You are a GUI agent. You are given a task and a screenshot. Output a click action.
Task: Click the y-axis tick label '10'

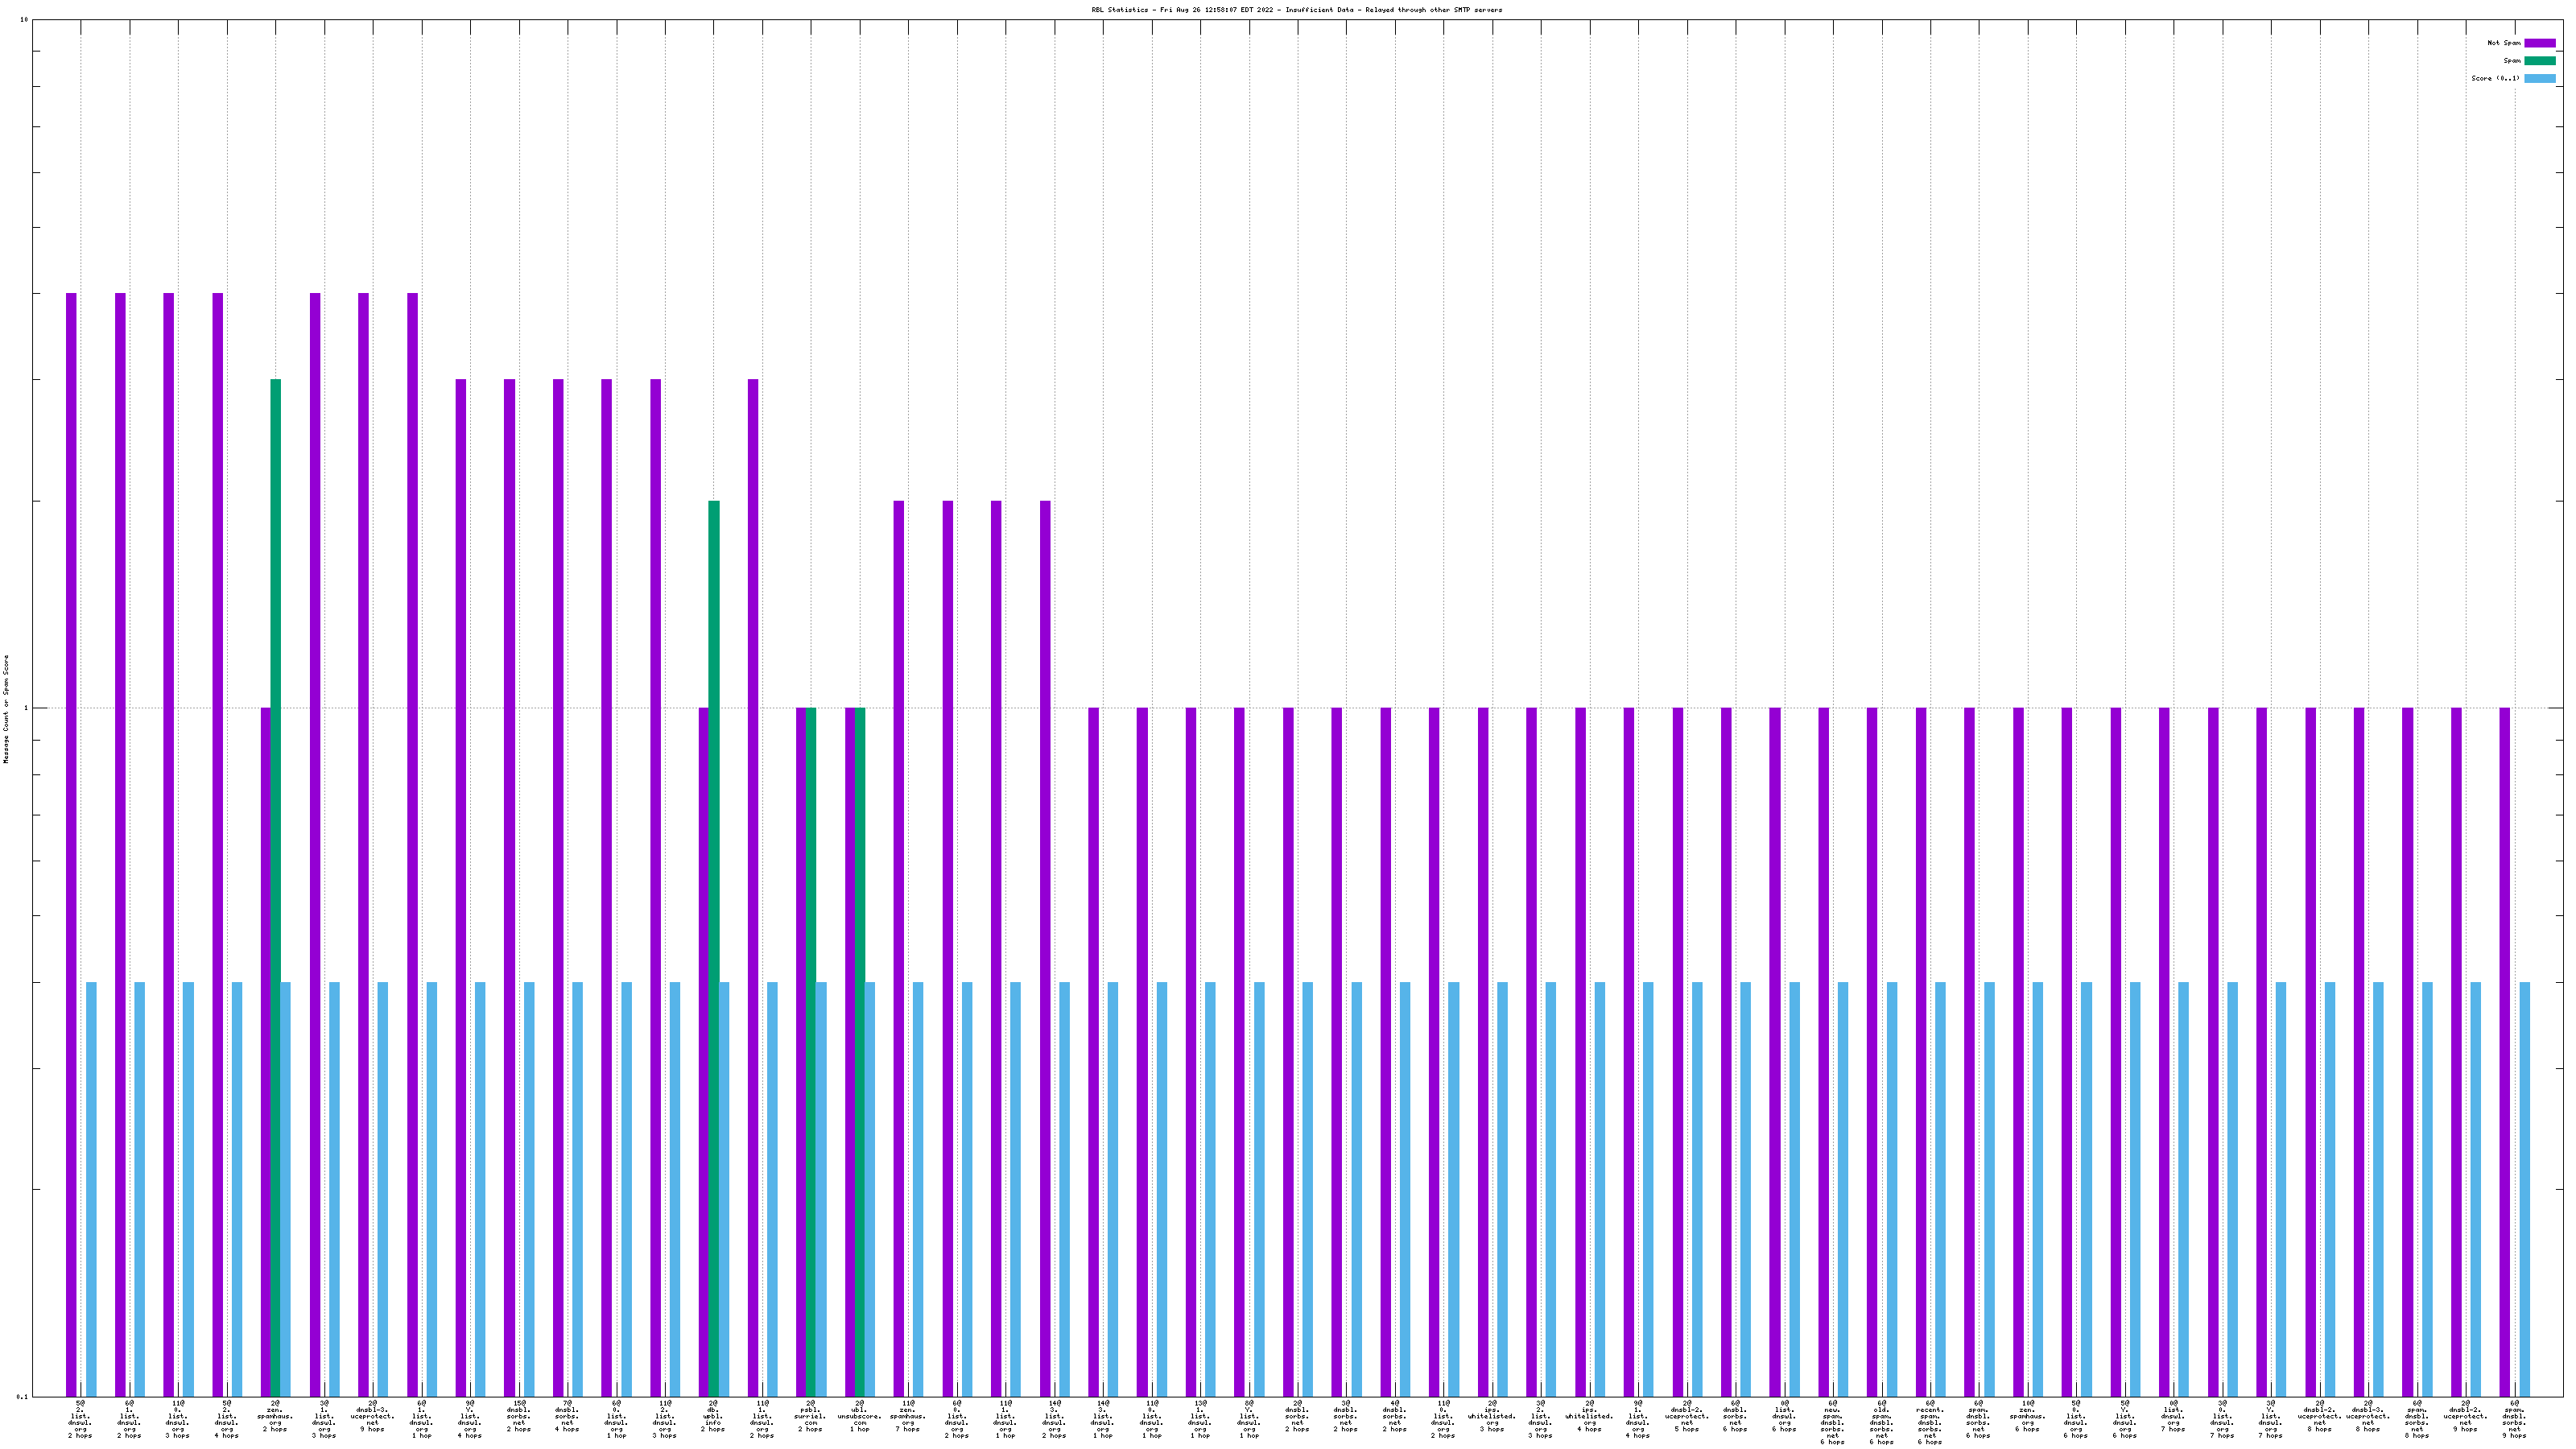(23, 20)
